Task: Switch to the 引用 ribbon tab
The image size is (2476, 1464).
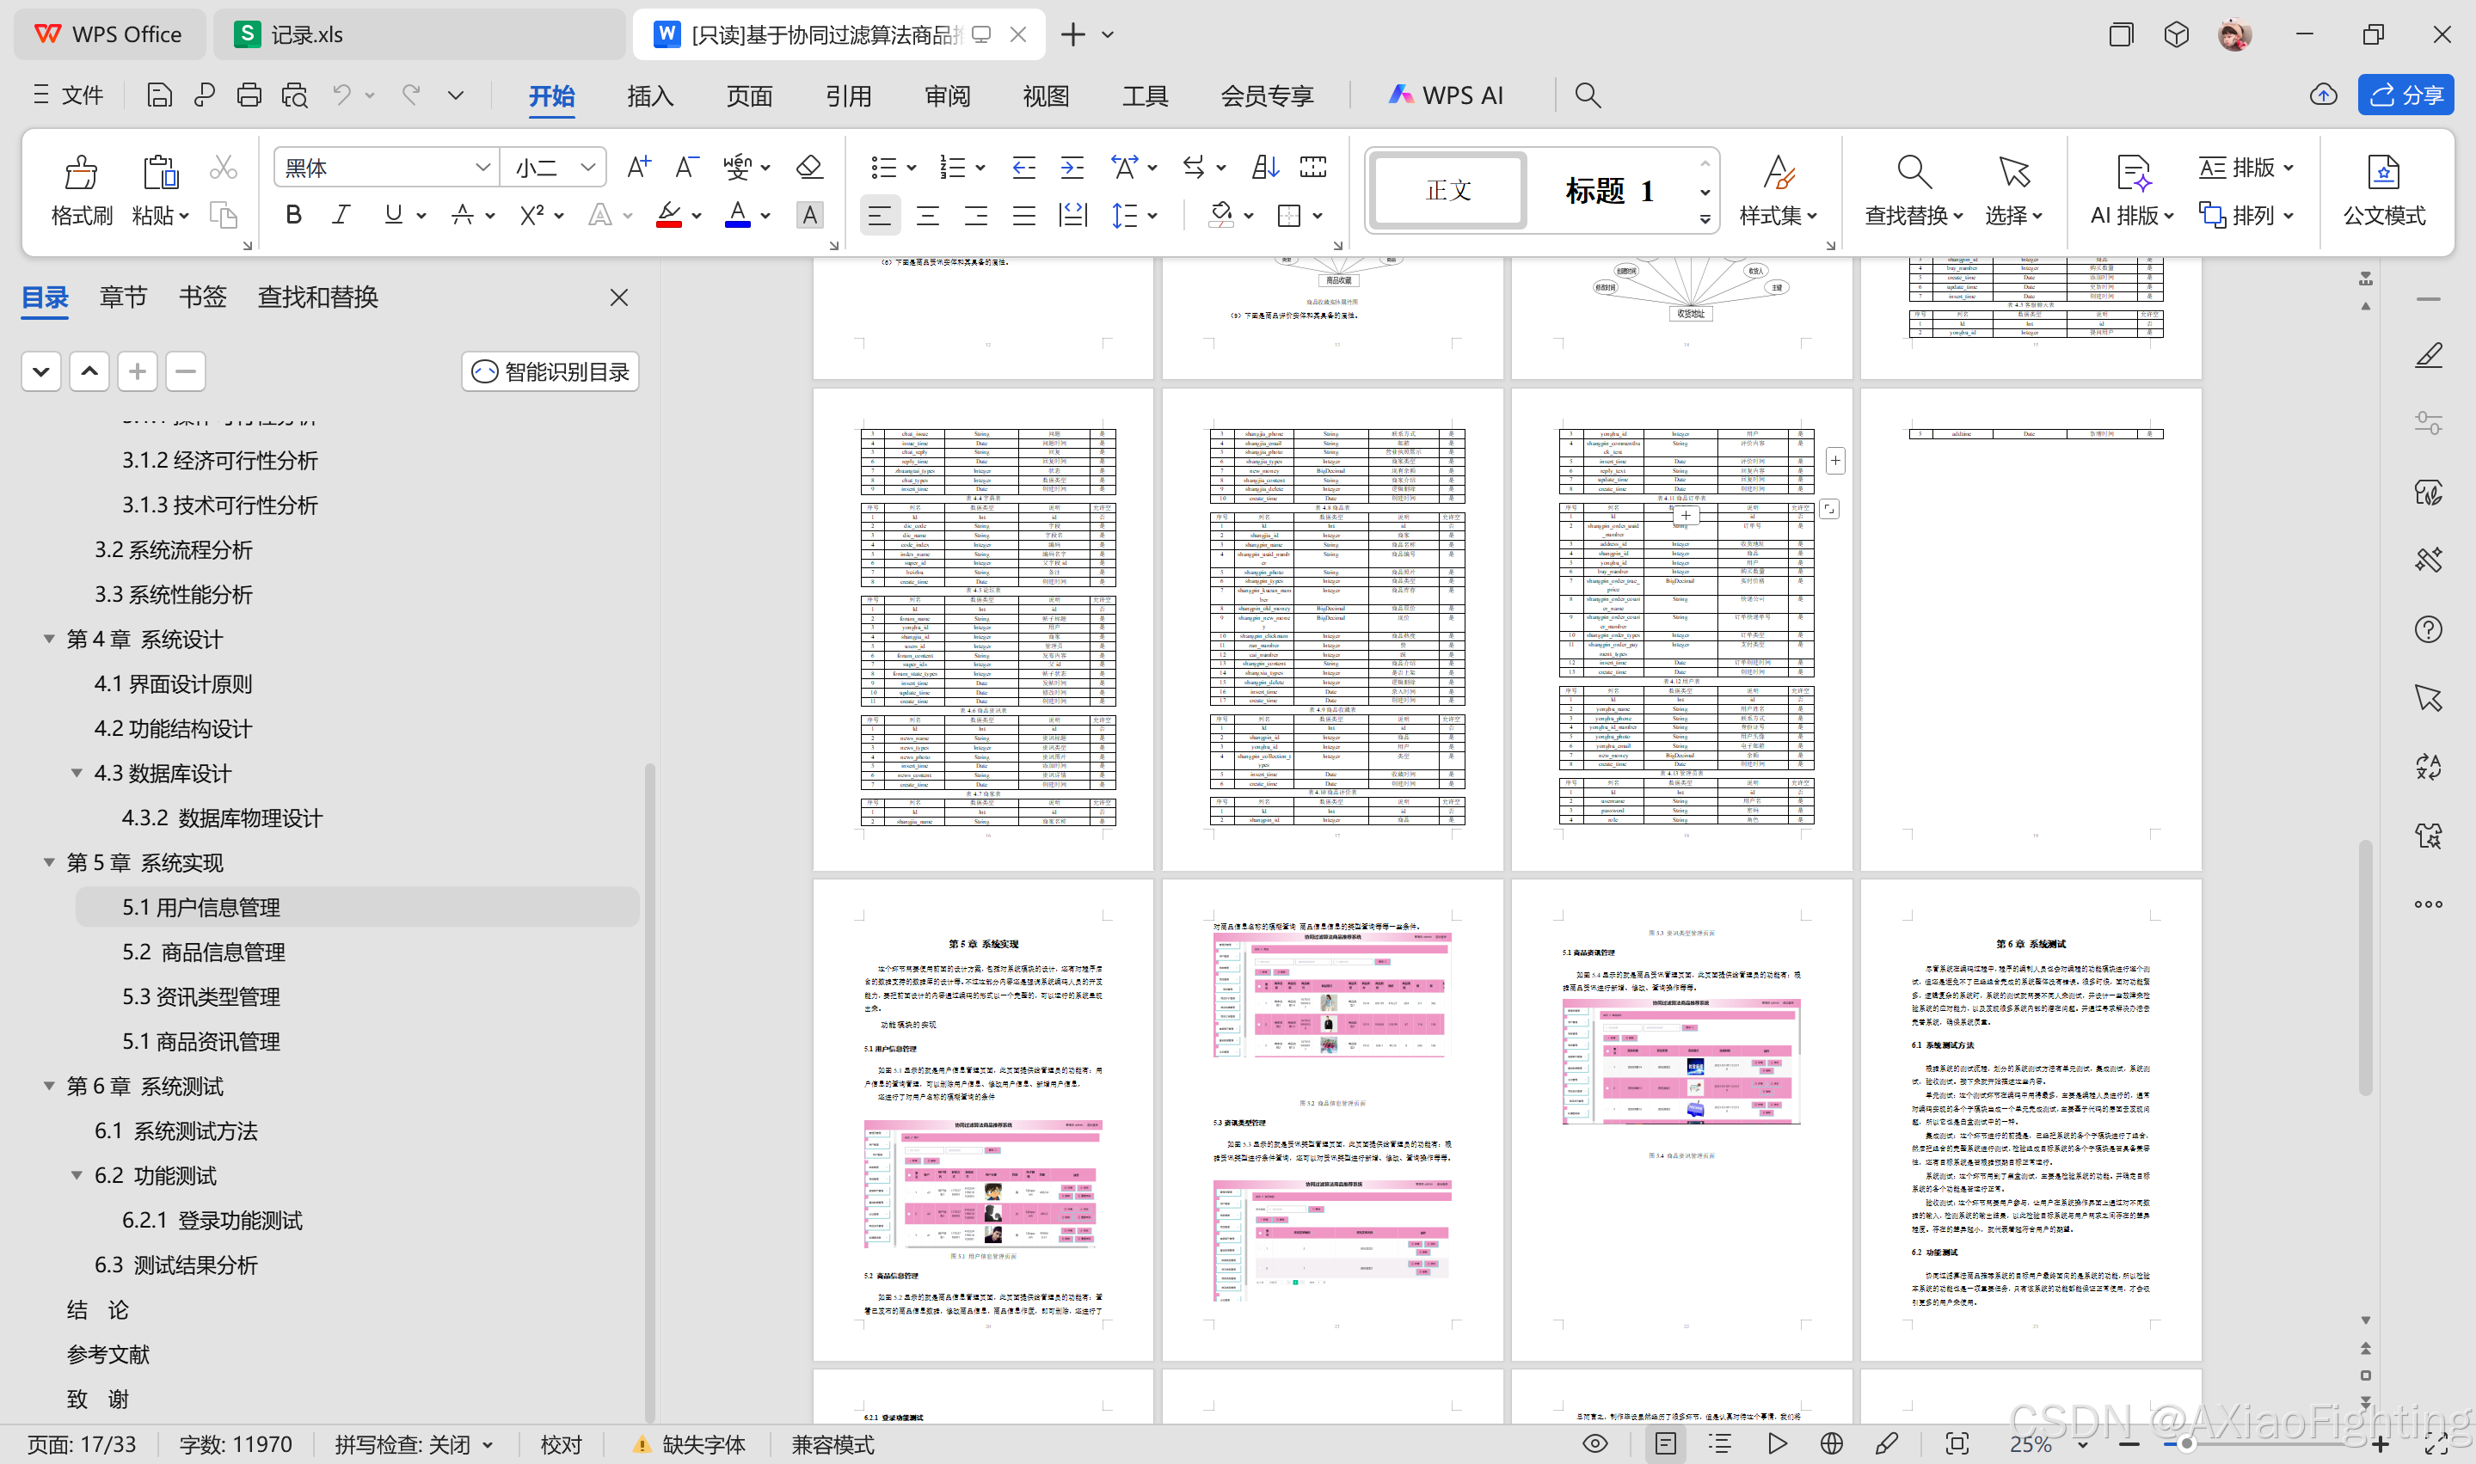Action: pos(849,95)
